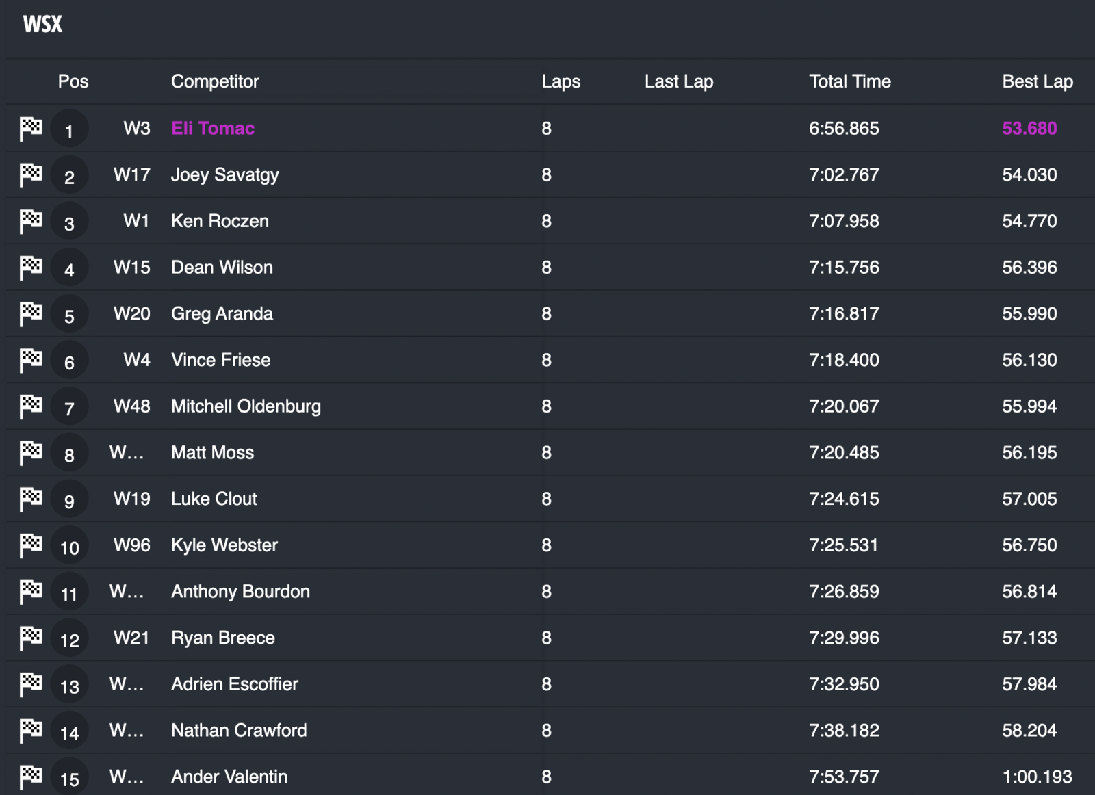The image size is (1095, 795).
Task: Click the finish flag next to Ken Roczen
Action: click(31, 221)
